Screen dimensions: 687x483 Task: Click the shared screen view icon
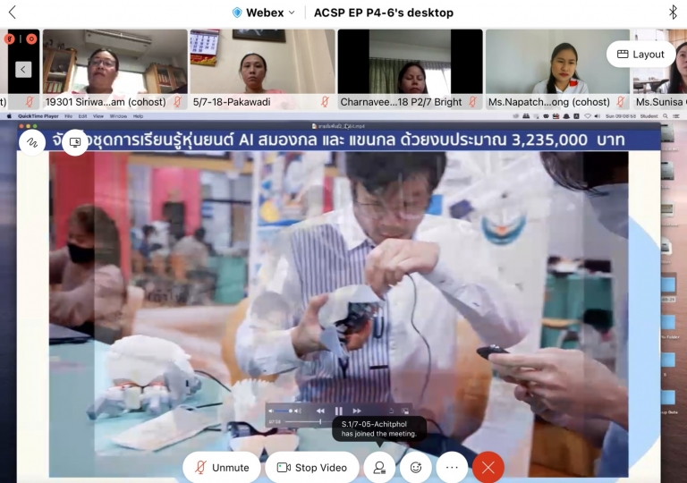coord(75,142)
